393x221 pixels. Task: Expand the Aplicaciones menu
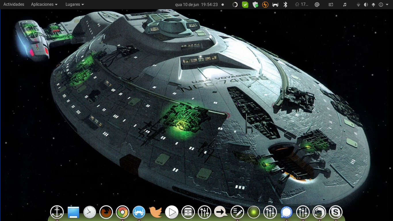tap(44, 5)
